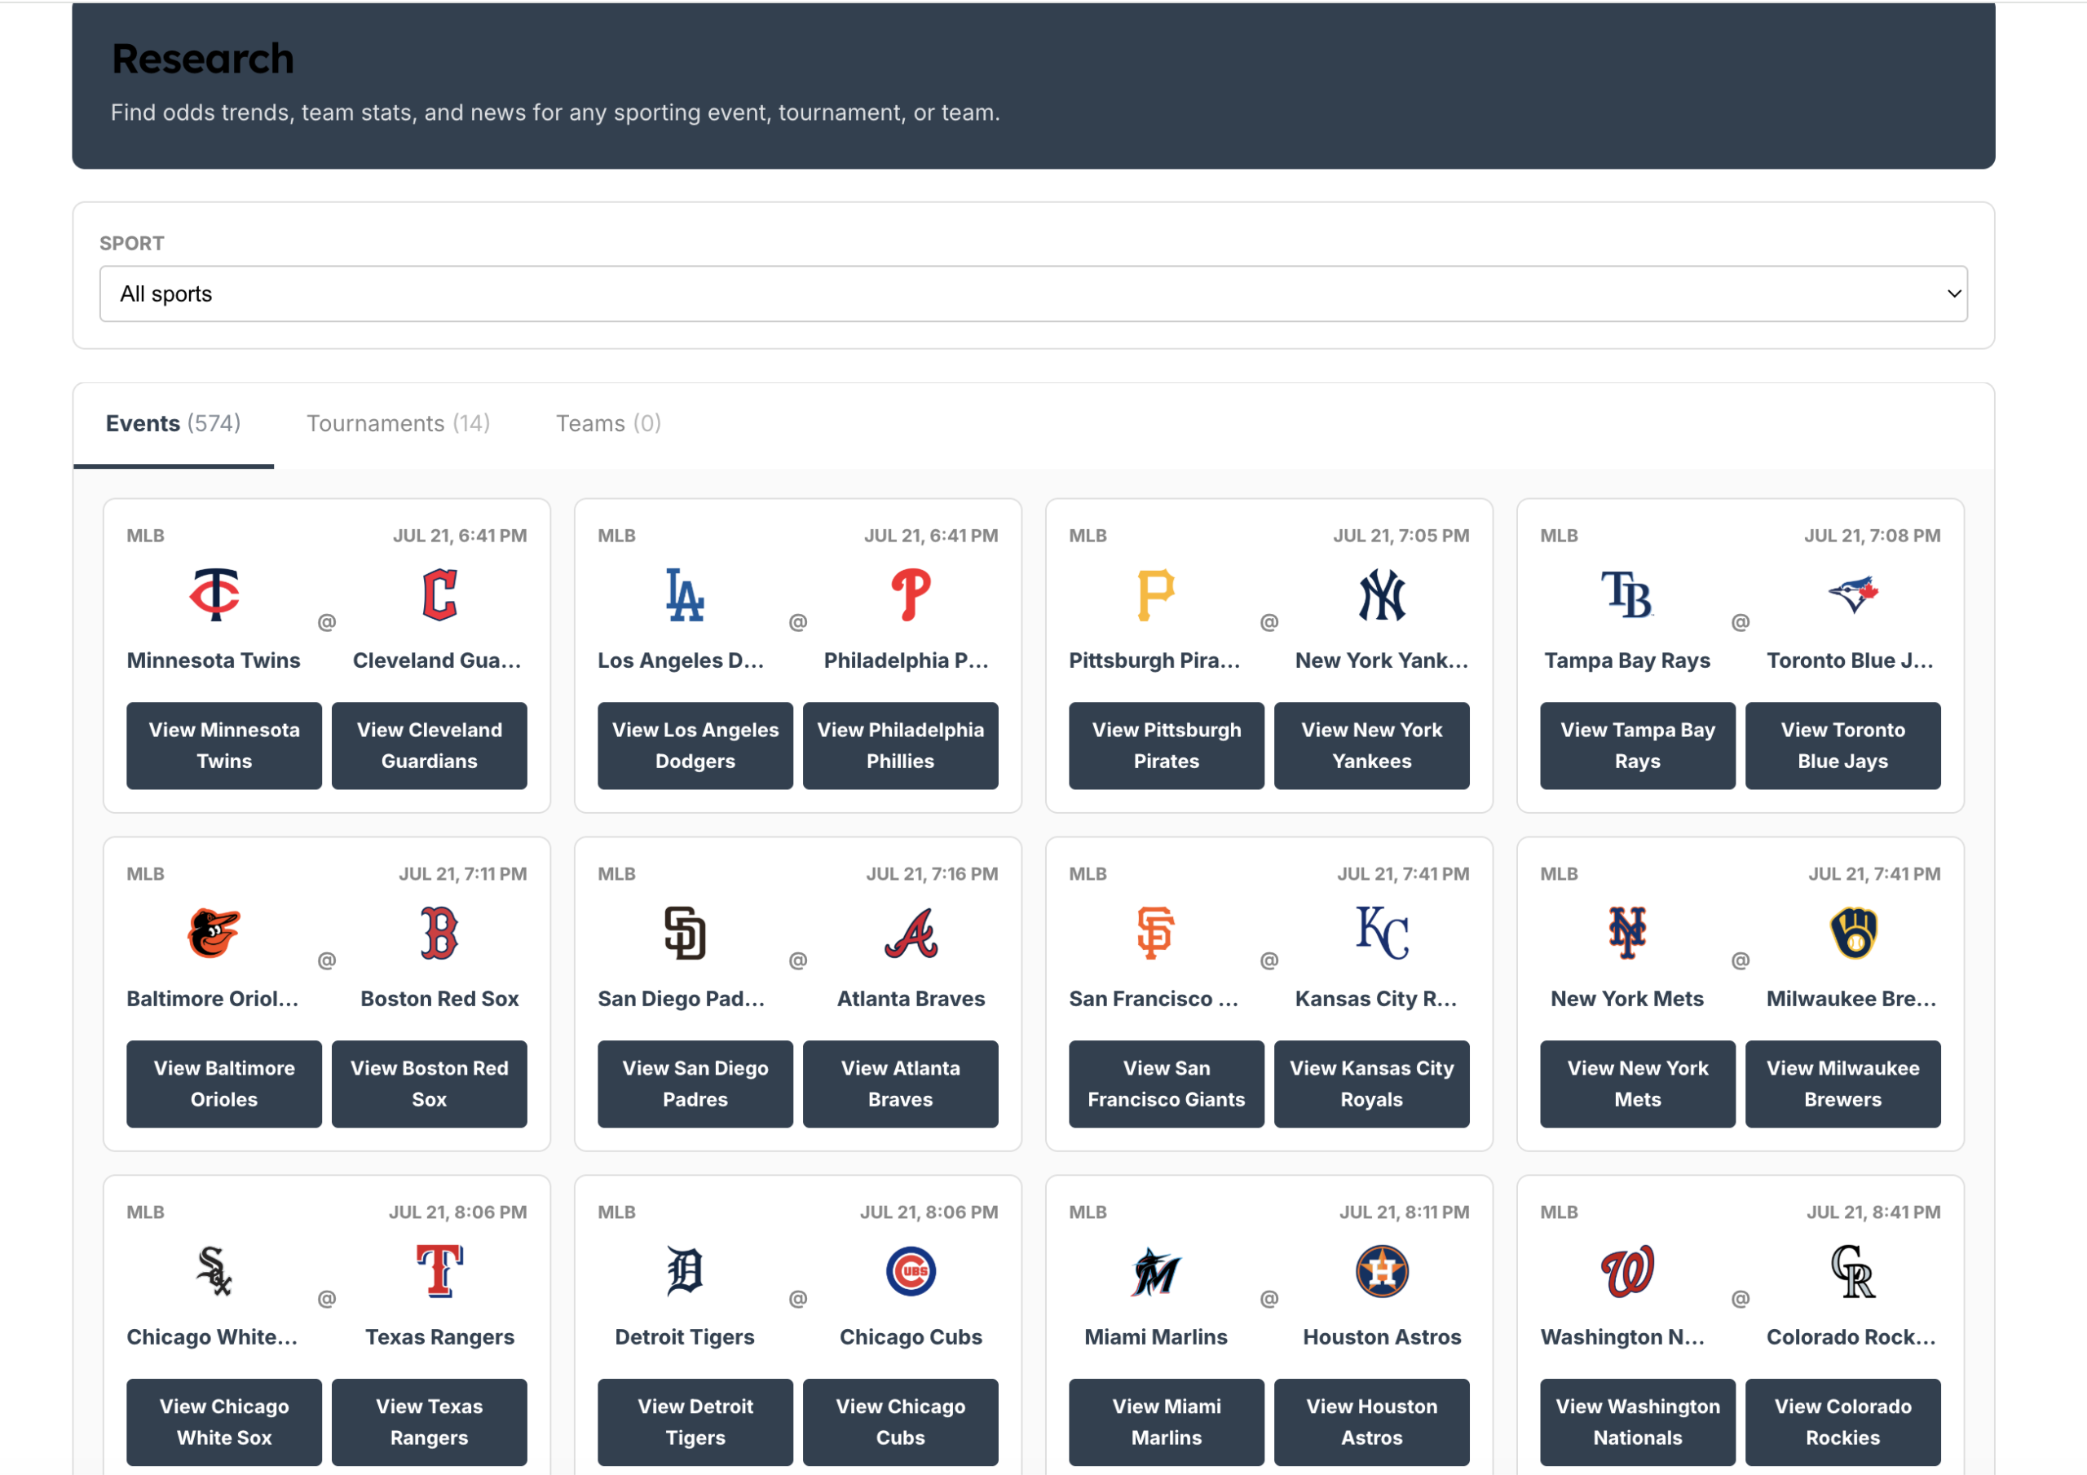Viewport: 2087px width, 1475px height.
Task: Click the Toronto Blue Jays logo
Action: [1853, 594]
